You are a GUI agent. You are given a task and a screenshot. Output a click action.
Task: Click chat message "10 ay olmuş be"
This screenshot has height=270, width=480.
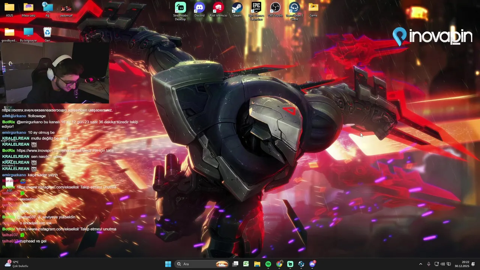coord(41,132)
